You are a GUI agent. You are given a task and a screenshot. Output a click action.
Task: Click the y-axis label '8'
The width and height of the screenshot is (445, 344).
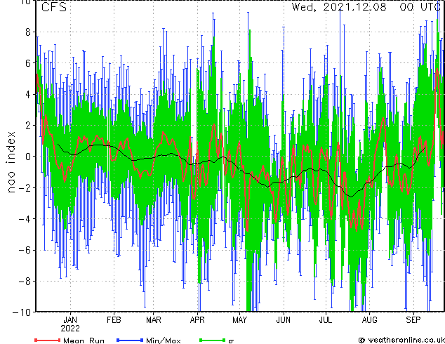click(x=28, y=32)
